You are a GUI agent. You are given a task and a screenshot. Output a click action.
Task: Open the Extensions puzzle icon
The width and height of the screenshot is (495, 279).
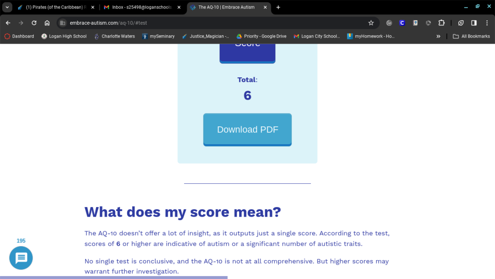[x=442, y=23]
